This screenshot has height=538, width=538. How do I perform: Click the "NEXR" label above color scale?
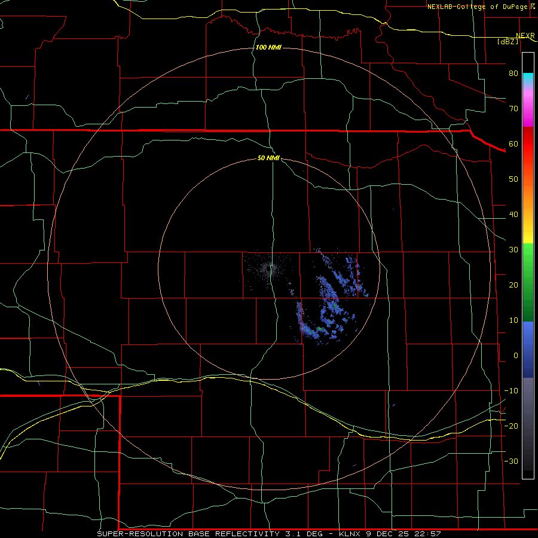coord(525,36)
